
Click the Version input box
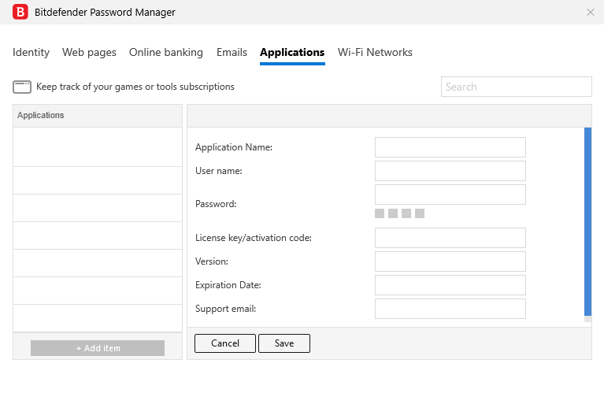click(x=450, y=261)
